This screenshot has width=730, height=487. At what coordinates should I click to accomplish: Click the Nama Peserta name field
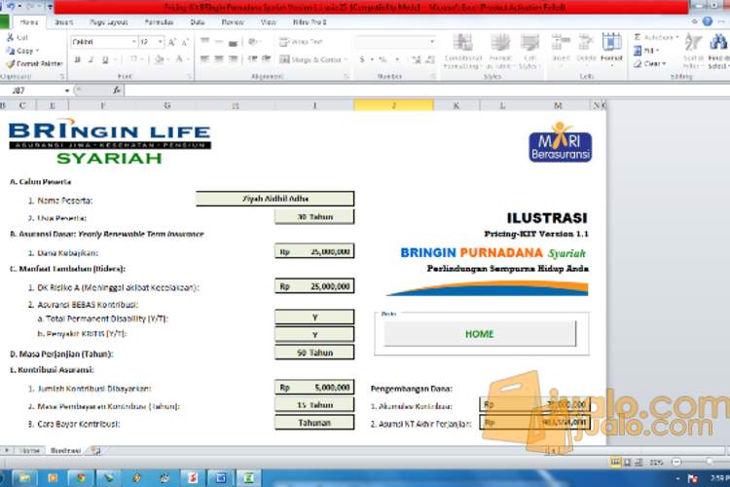coord(274,199)
